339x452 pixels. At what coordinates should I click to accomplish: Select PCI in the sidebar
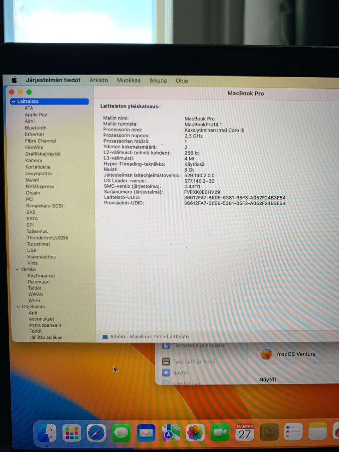tap(30, 199)
